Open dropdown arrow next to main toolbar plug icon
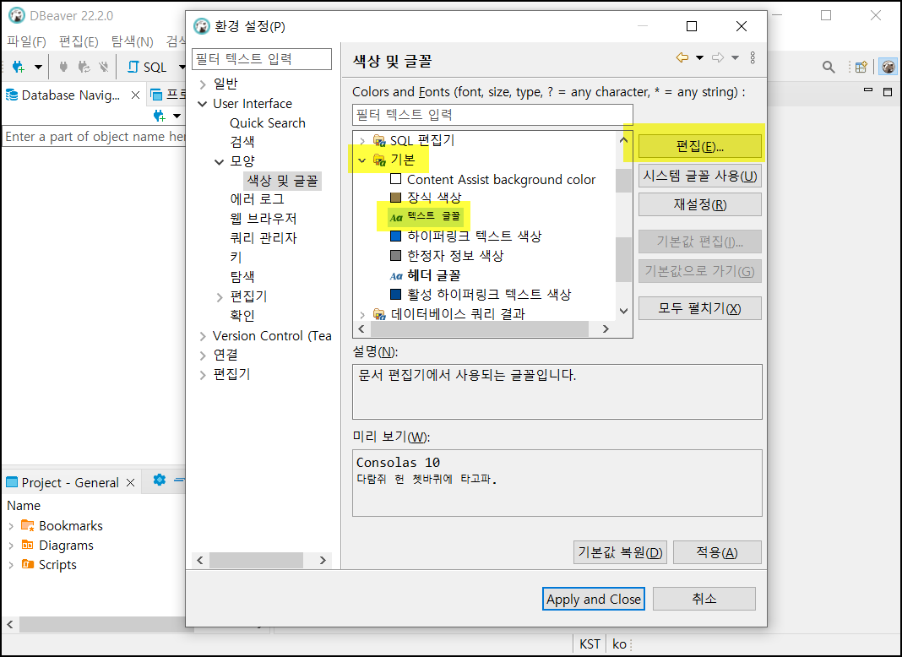The width and height of the screenshot is (902, 657). (38, 68)
